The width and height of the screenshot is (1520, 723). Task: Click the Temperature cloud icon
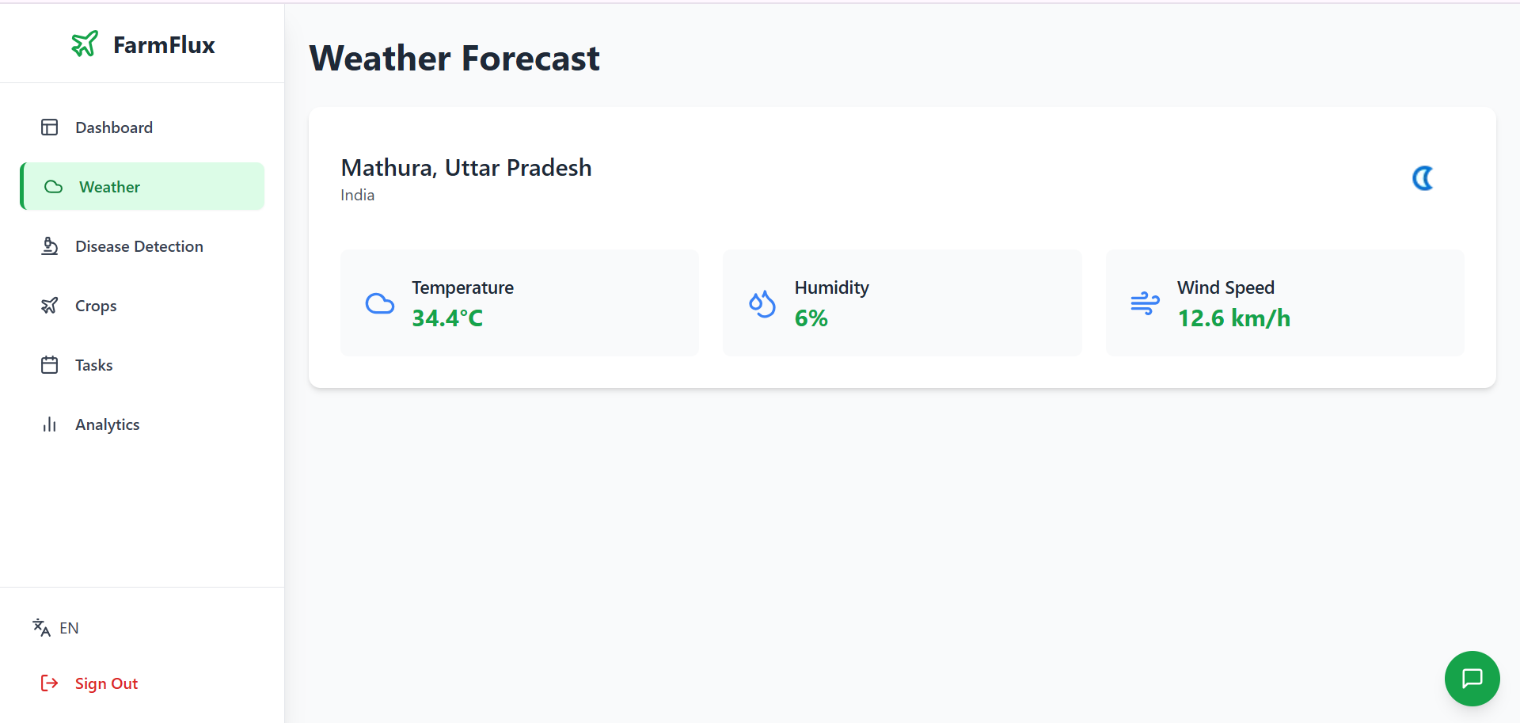[x=380, y=303]
